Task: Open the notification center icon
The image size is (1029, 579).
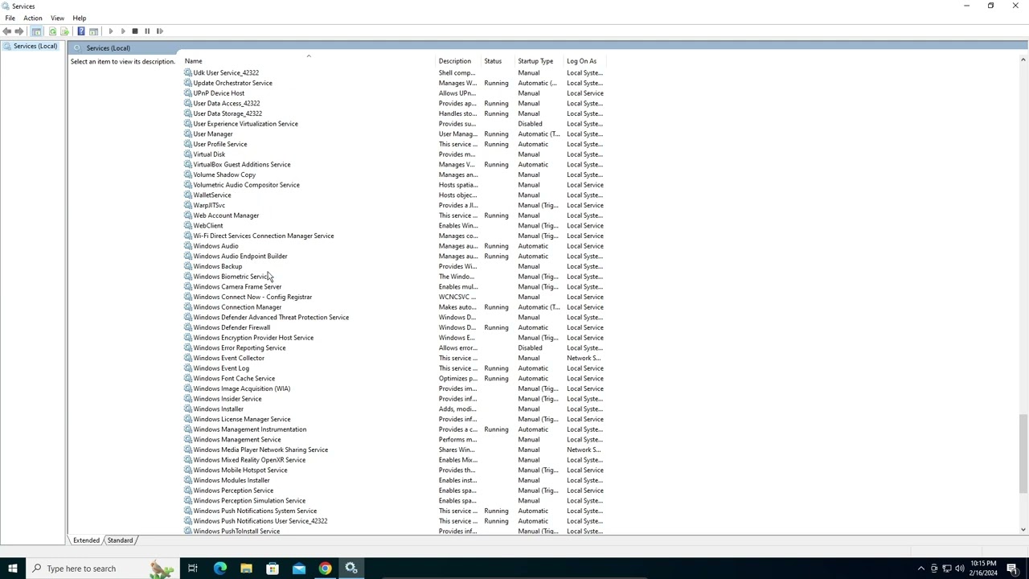Action: (1013, 569)
